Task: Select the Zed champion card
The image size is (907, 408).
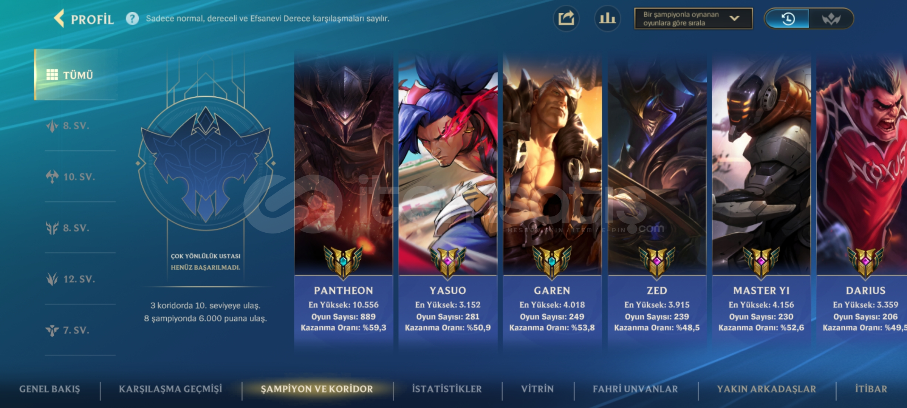Action: click(657, 200)
